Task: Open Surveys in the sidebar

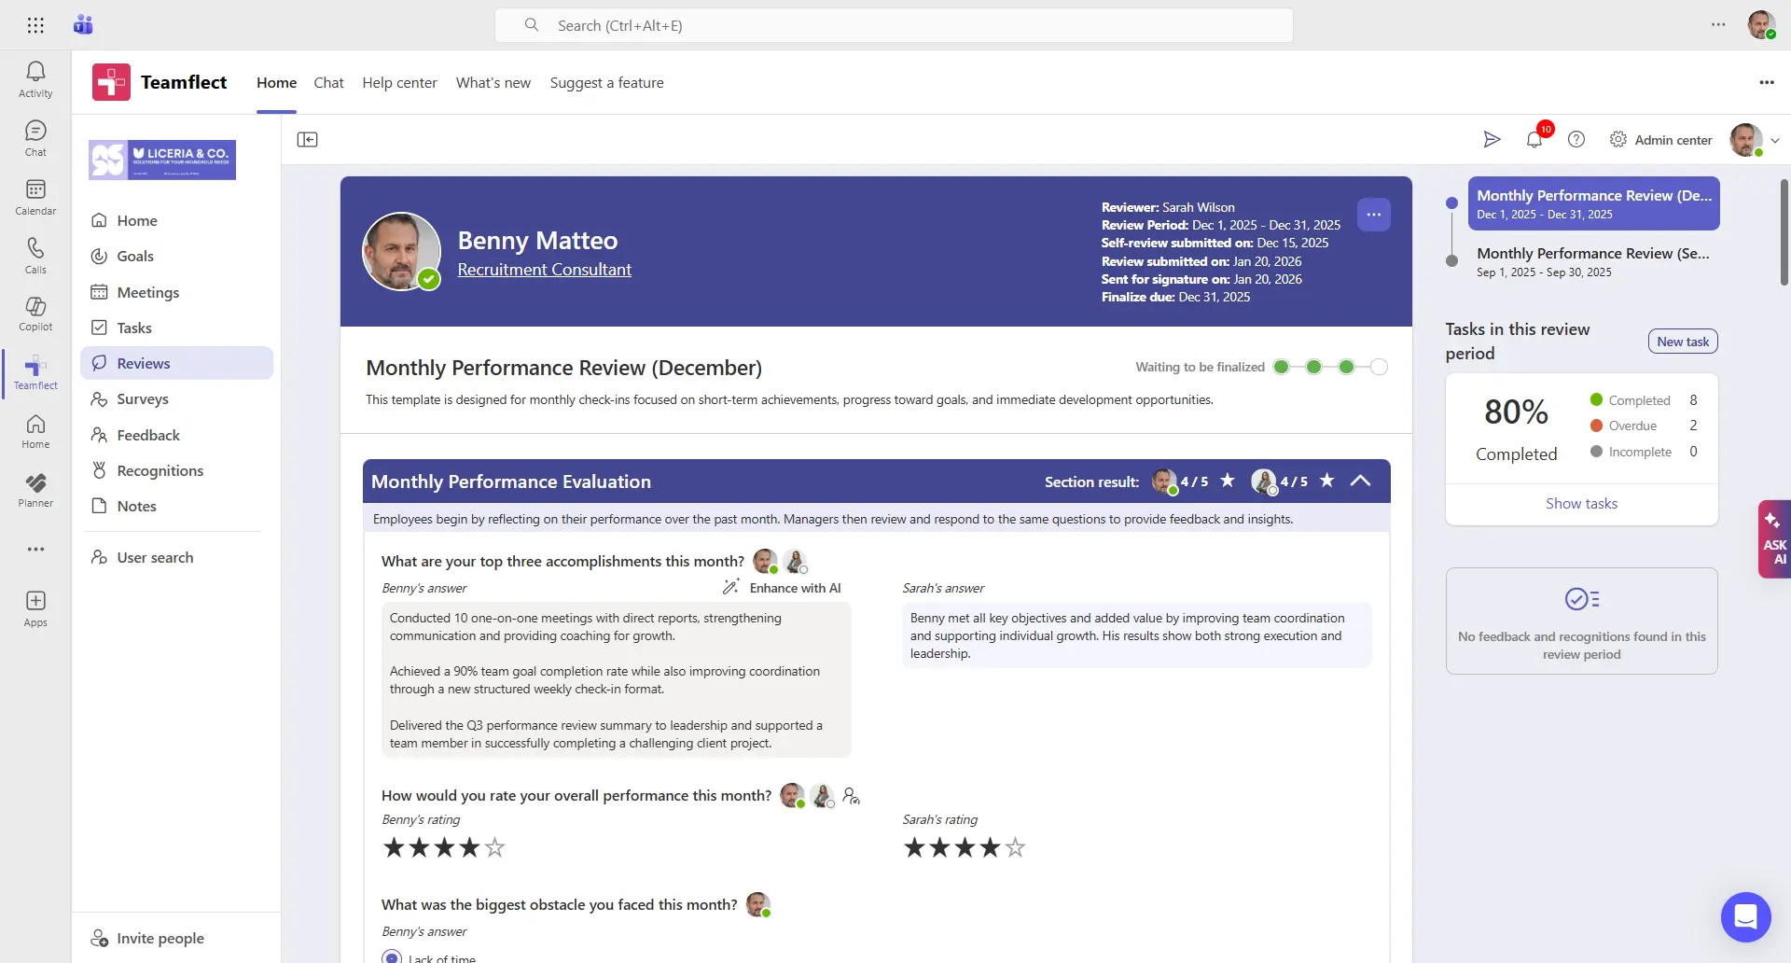Action: (x=176, y=398)
